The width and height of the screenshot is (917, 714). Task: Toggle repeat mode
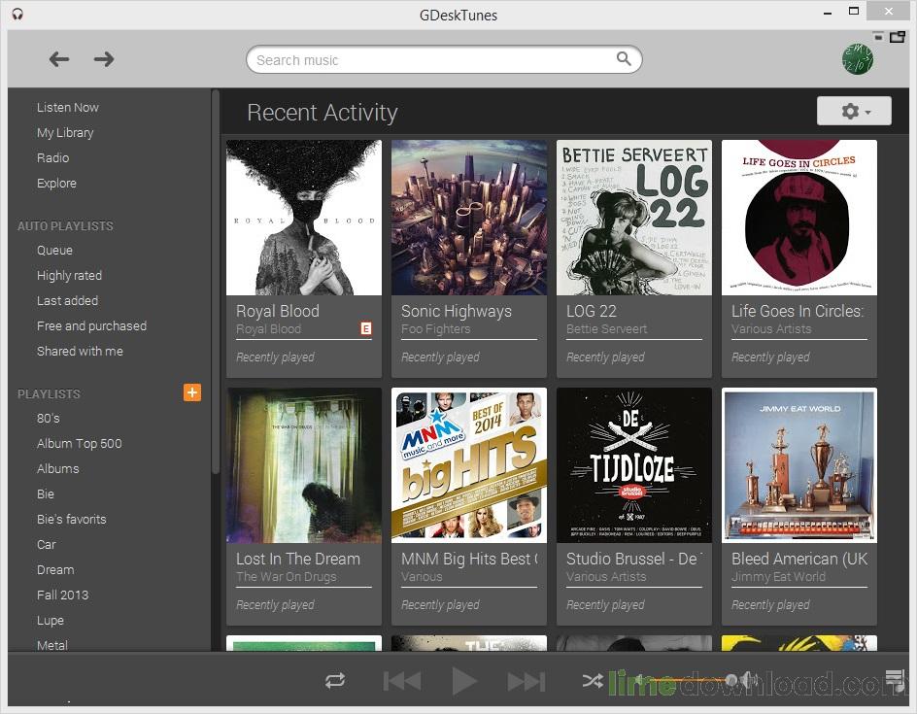click(x=335, y=681)
